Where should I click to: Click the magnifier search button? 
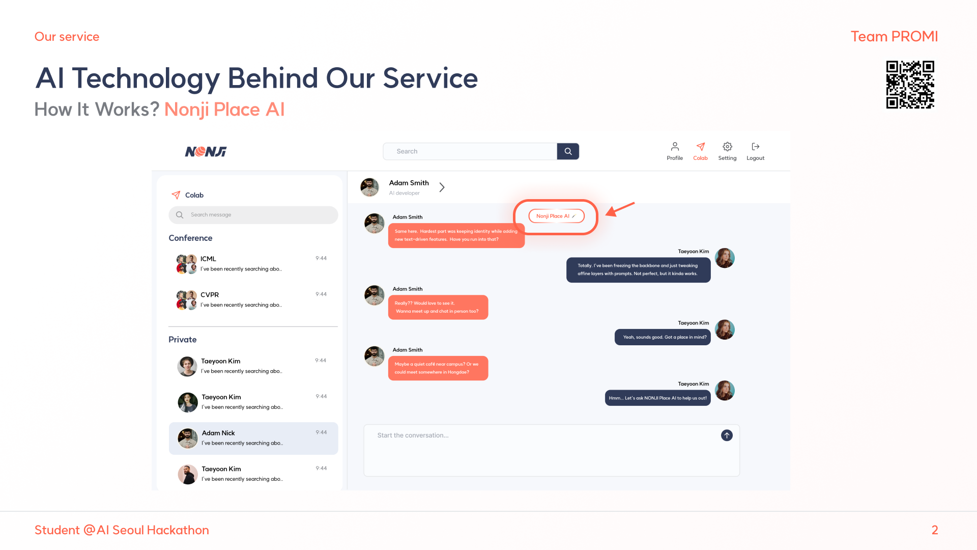pyautogui.click(x=568, y=151)
